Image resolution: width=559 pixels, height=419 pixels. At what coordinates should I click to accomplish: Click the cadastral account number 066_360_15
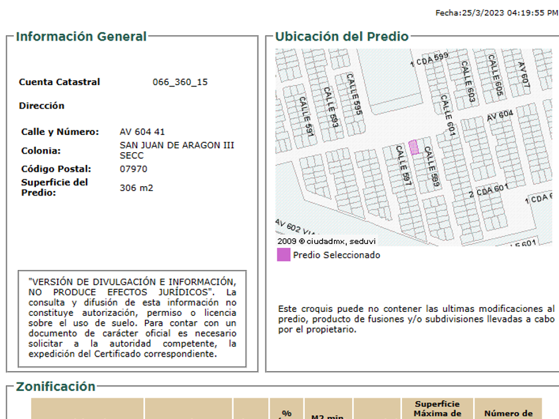(180, 82)
